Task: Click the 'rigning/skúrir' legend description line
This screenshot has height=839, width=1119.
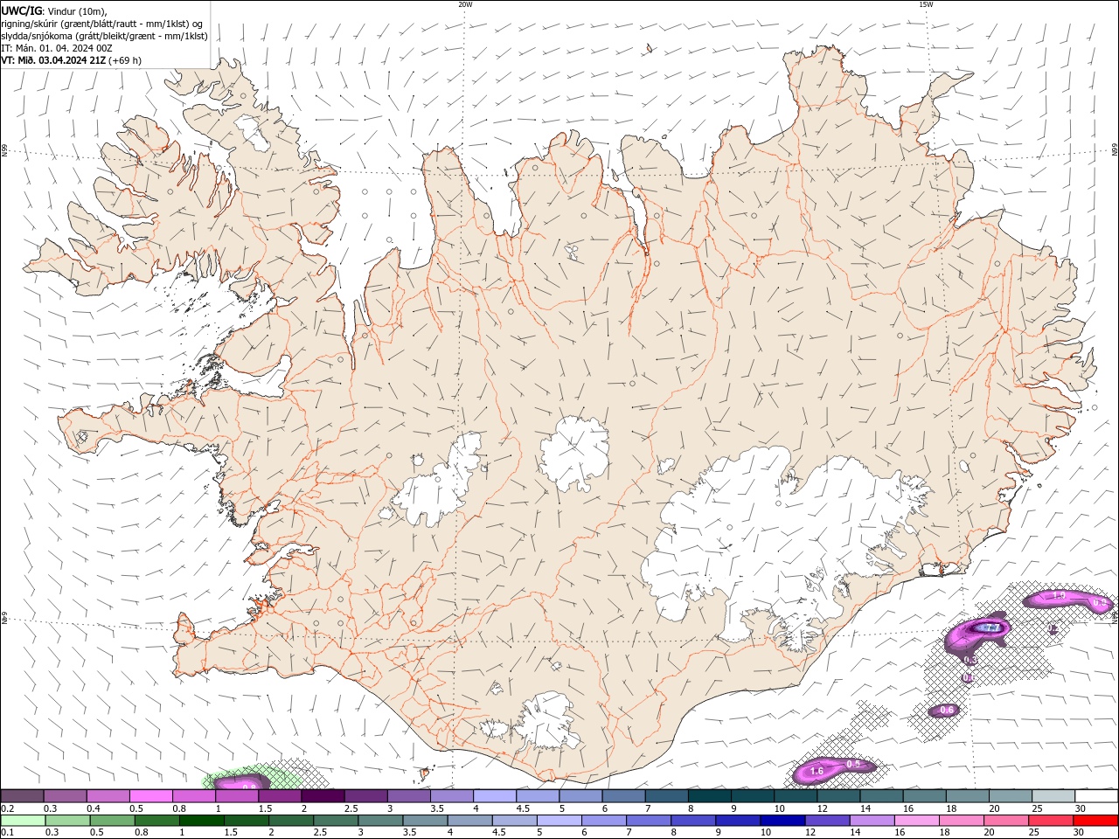Action: point(103,24)
